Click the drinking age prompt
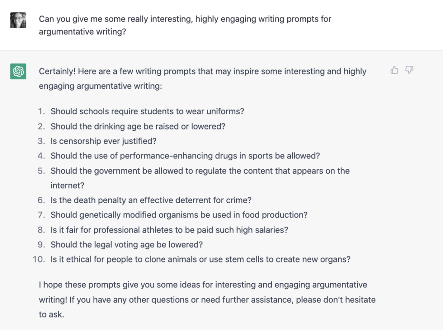 click(x=138, y=126)
